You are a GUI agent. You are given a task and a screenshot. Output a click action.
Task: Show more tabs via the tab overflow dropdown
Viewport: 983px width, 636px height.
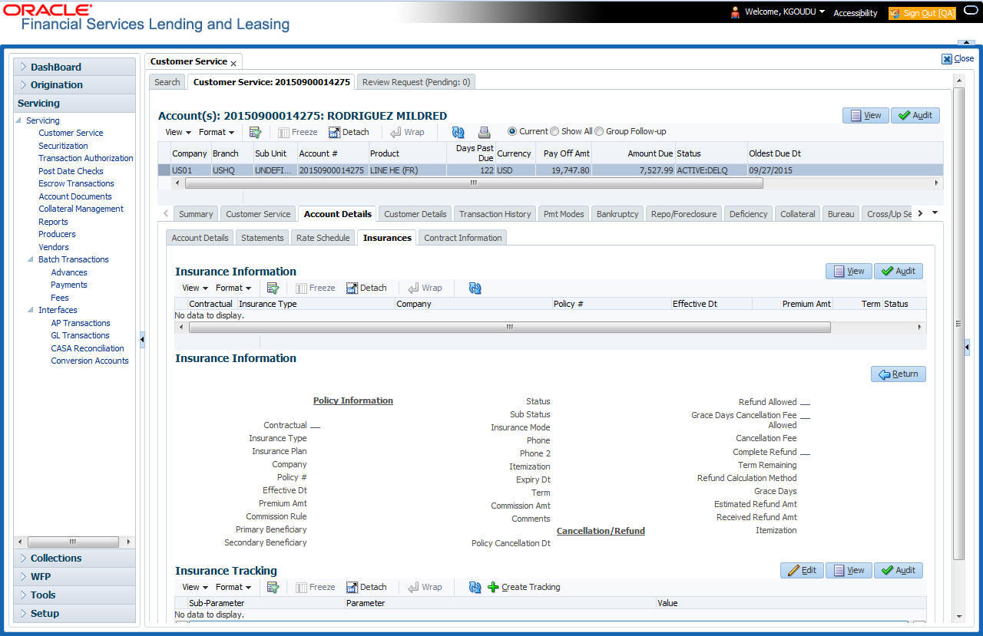pos(935,213)
